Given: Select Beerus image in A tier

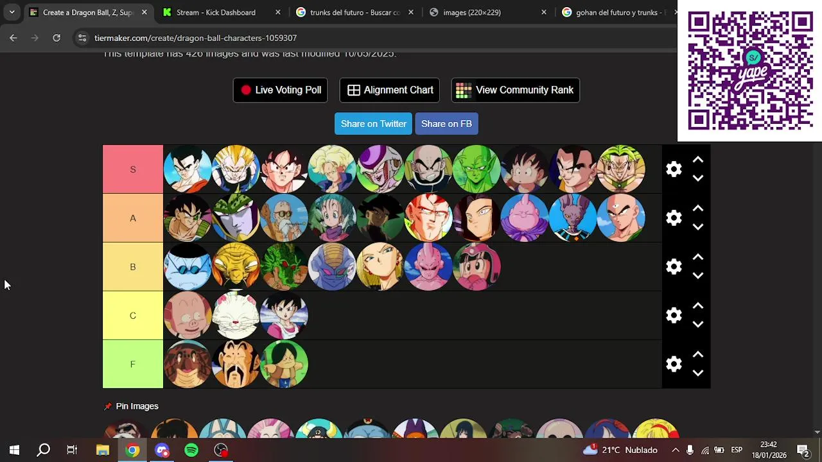Looking at the screenshot, I should 573,218.
